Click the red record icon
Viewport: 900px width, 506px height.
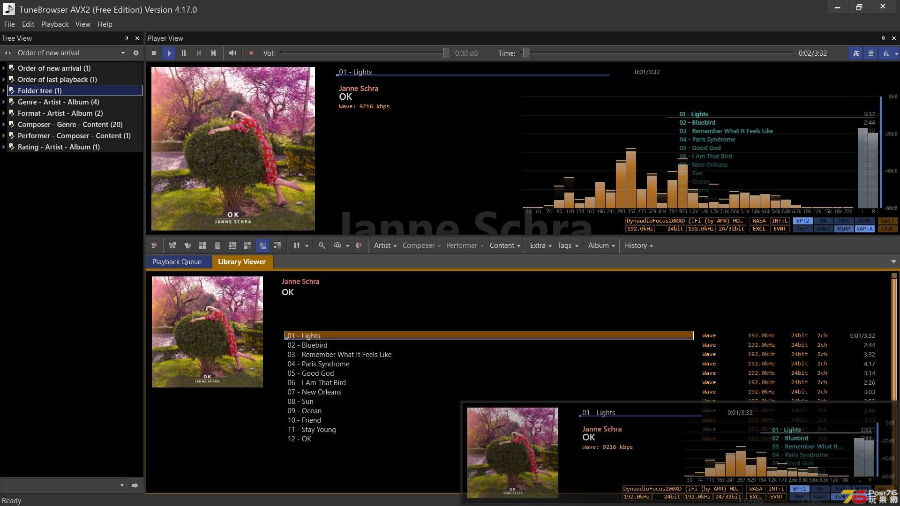point(251,53)
